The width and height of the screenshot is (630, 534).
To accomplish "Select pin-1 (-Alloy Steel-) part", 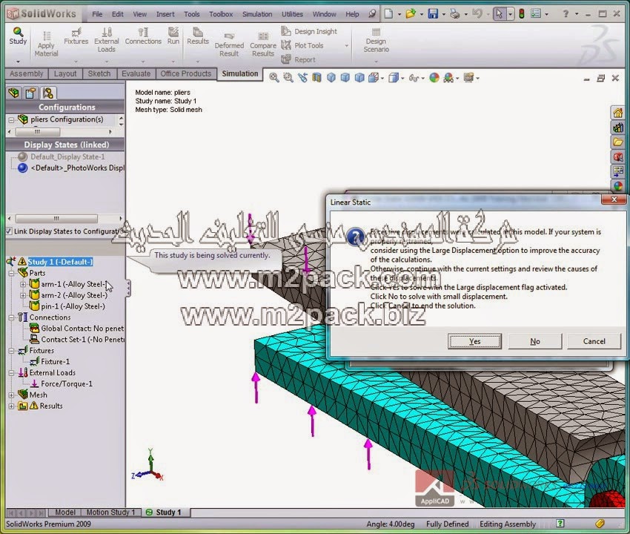I will 73,306.
